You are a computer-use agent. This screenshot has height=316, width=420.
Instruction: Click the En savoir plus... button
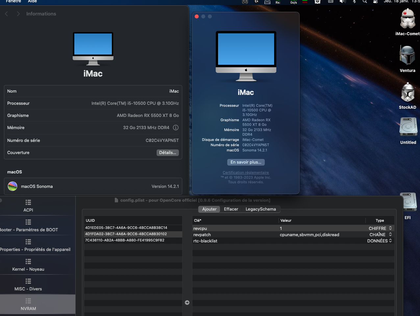(x=246, y=162)
